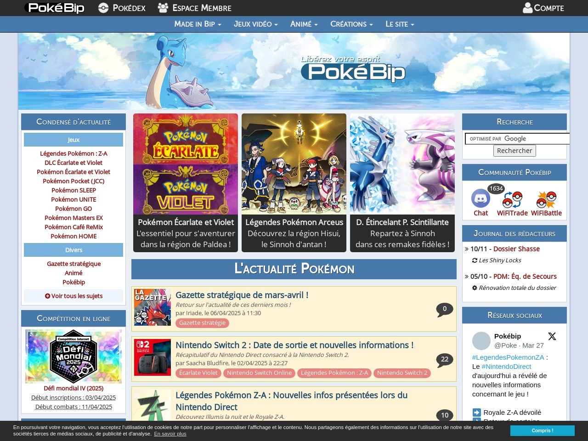The height and width of the screenshot is (441, 588).
Task: Accept cookies with Compris ! button
Action: pyautogui.click(x=542, y=430)
